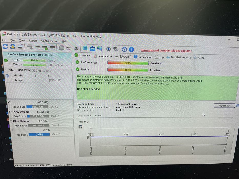The image size is (239, 179).
Task: Click the 'more than 1000 days' lifetime value
Action: pos(128,107)
